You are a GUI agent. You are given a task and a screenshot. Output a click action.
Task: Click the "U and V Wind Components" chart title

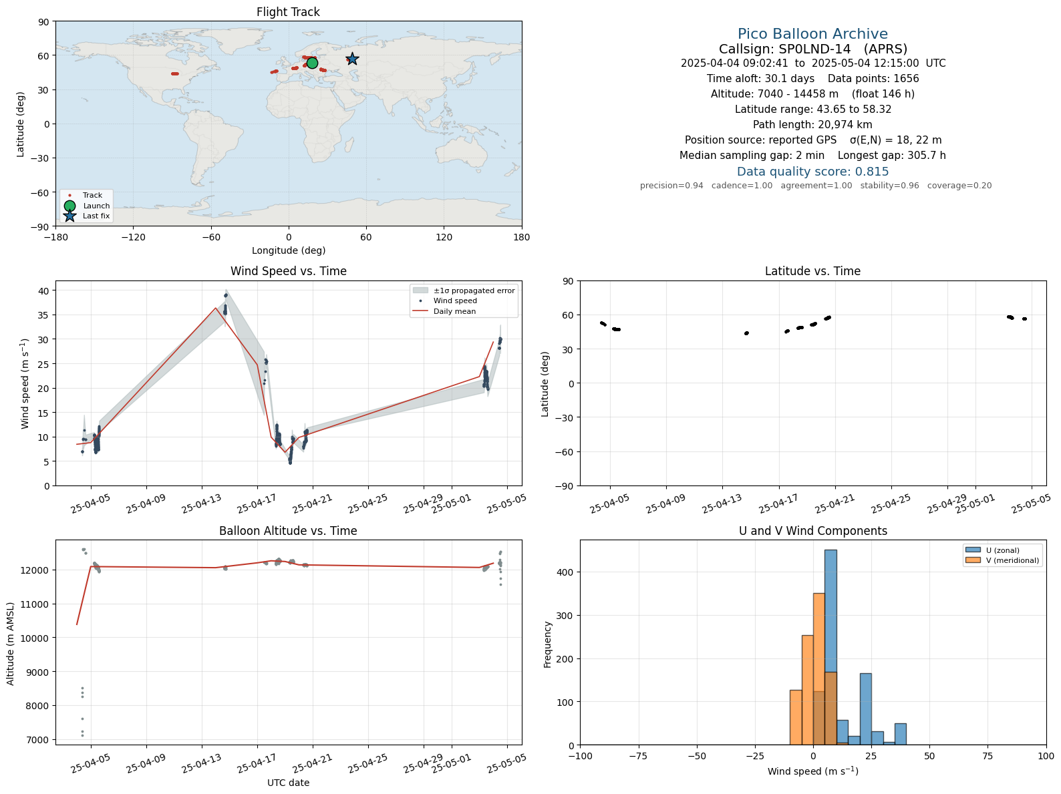pyautogui.click(x=812, y=531)
